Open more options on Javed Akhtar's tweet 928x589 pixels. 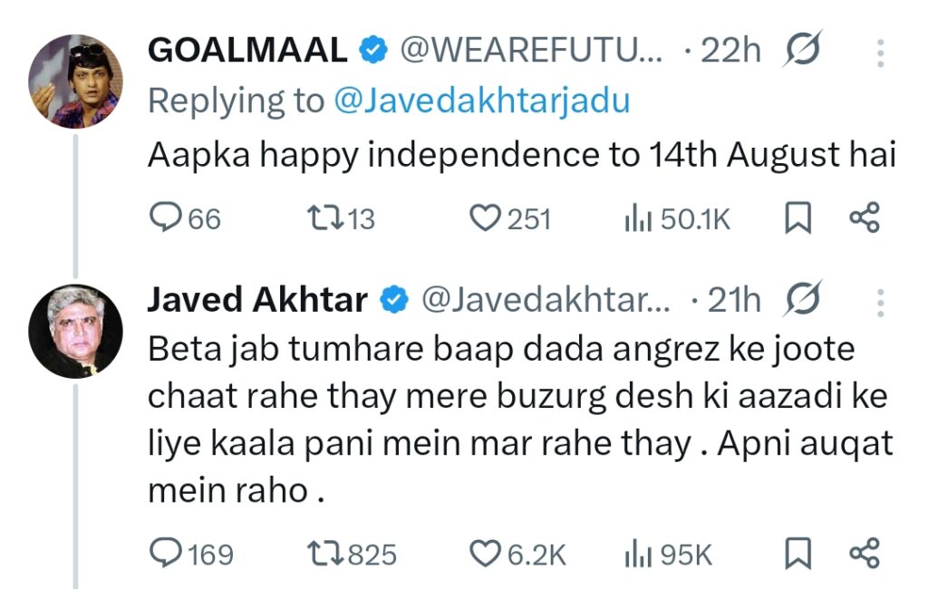(x=879, y=301)
